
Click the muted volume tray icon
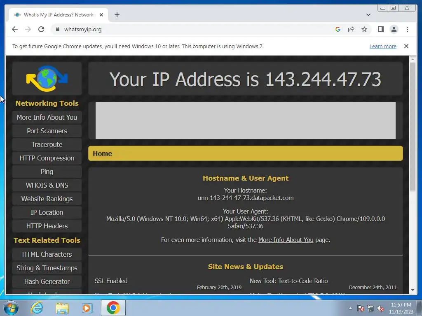(x=380, y=308)
